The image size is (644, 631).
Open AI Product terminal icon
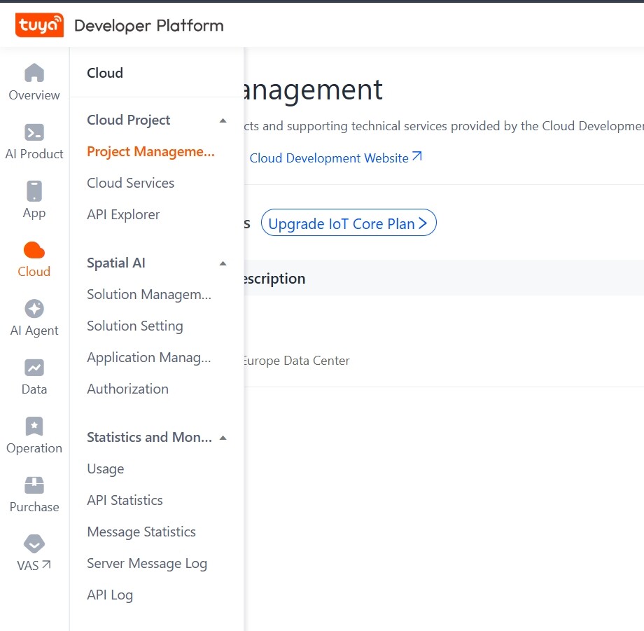pos(34,132)
